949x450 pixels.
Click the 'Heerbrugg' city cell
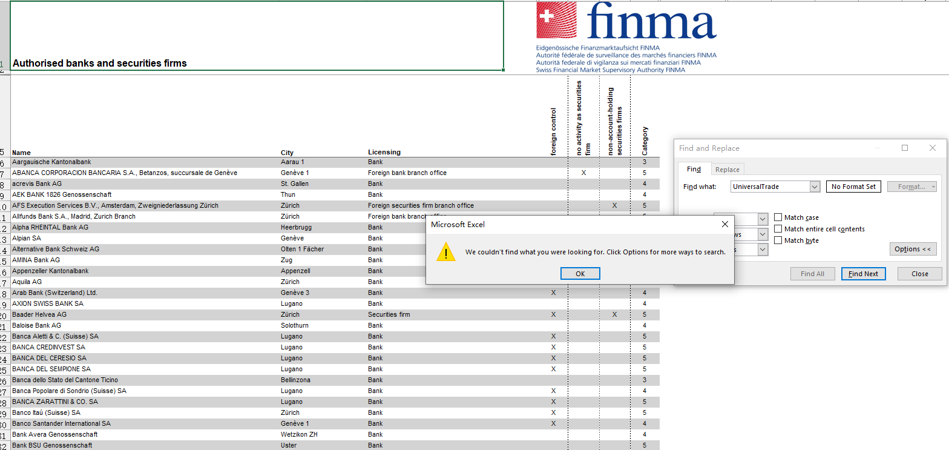(323, 227)
